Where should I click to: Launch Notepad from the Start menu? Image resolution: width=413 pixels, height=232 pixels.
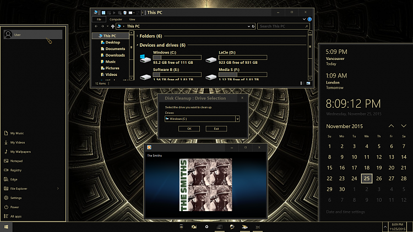[x=33, y=161]
